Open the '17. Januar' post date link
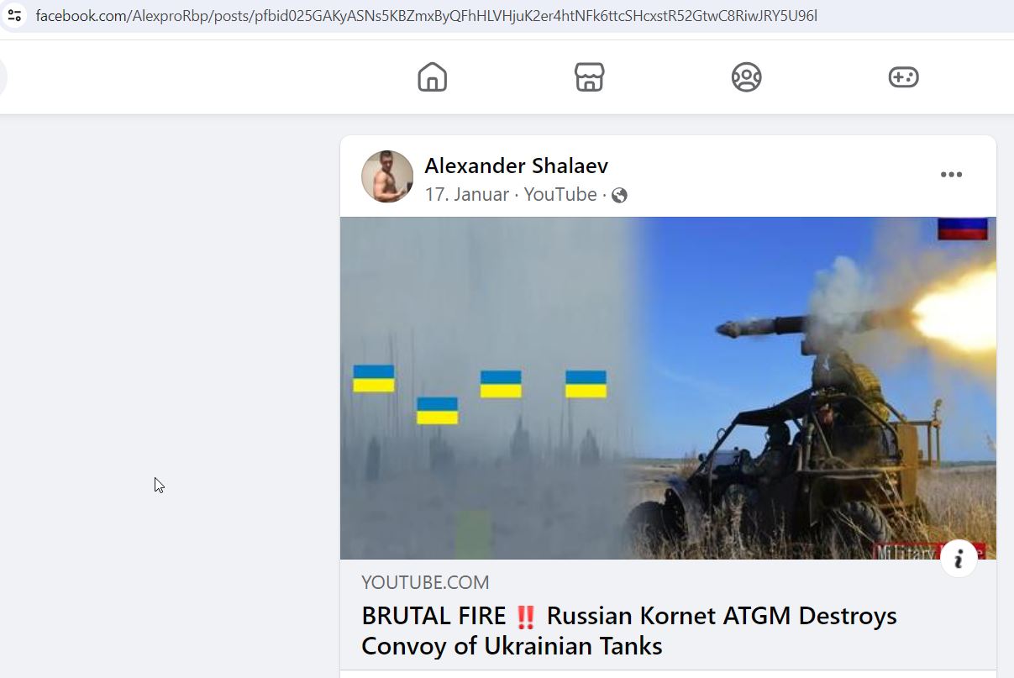 coord(466,195)
